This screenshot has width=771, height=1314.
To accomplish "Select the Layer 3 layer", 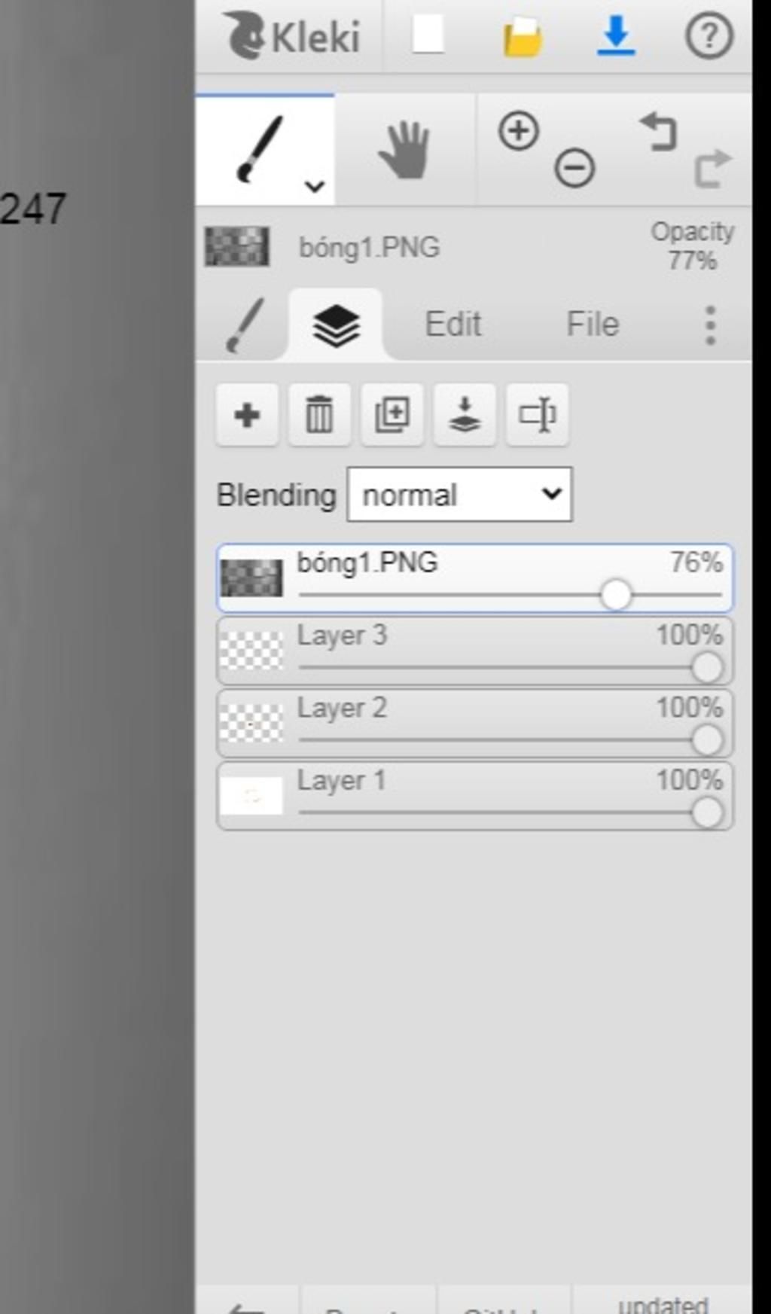I will point(474,651).
